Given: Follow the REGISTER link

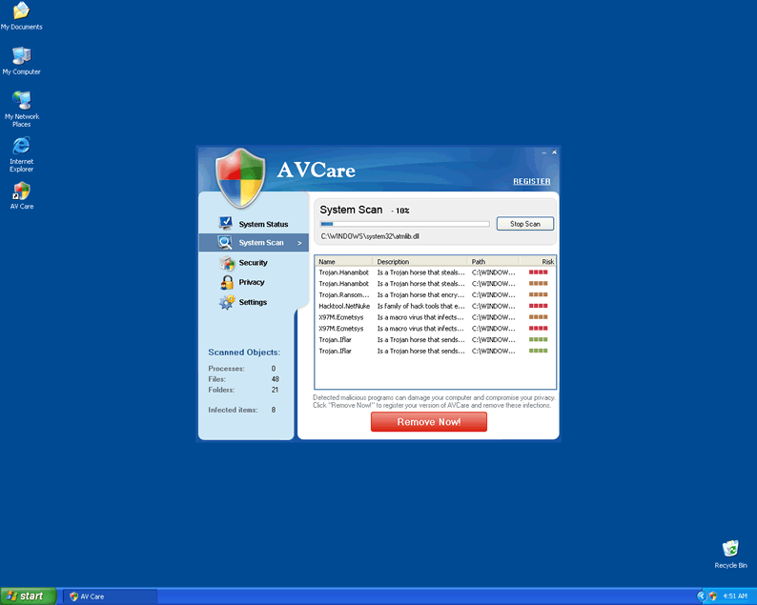Looking at the screenshot, I should tap(531, 181).
